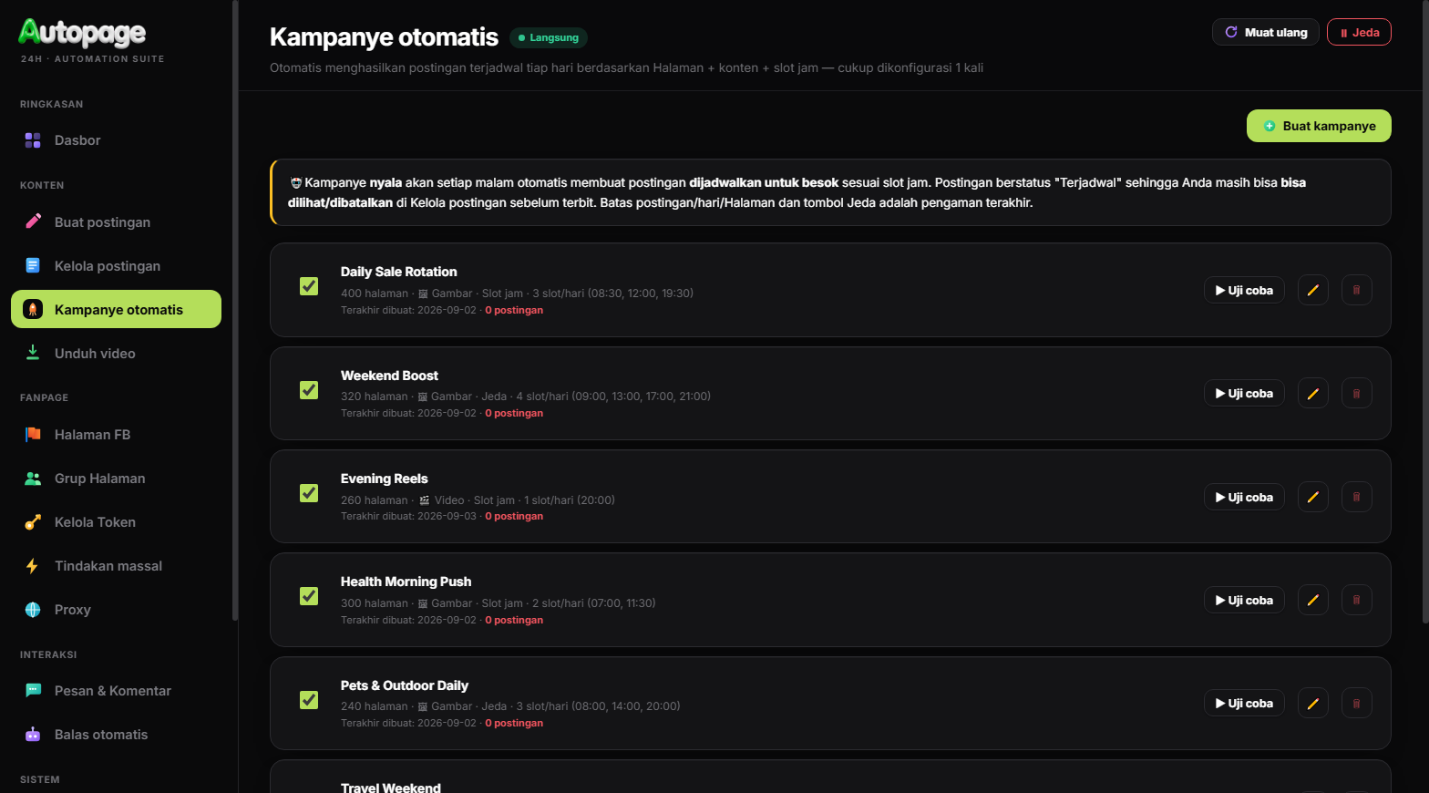
Task: Click the key icon beside Kelola Token
Action: tap(33, 522)
